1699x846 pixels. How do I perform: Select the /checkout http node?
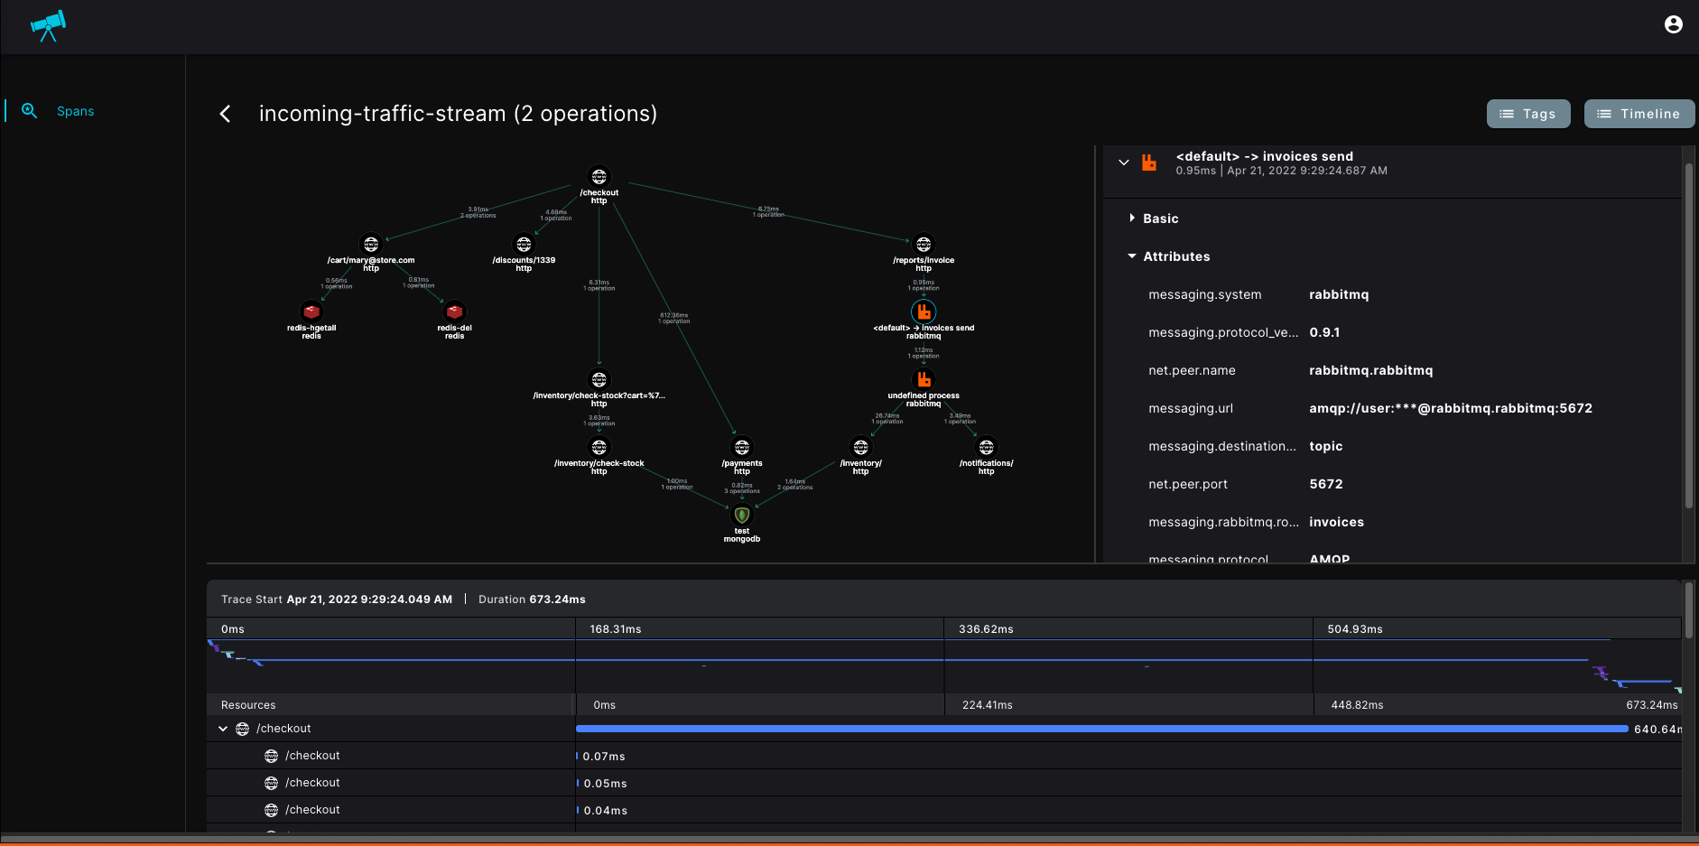coord(599,177)
